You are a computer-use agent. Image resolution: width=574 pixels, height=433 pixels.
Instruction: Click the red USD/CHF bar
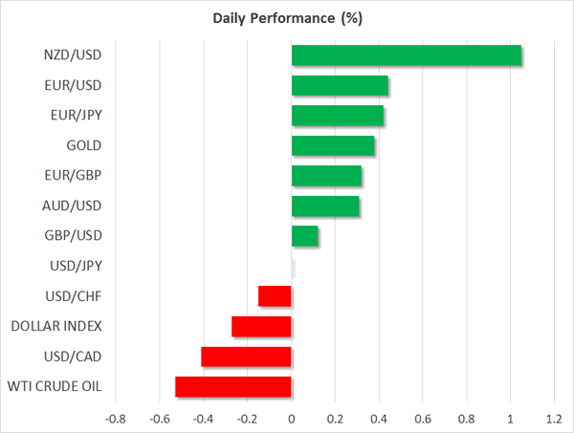pyautogui.click(x=275, y=296)
